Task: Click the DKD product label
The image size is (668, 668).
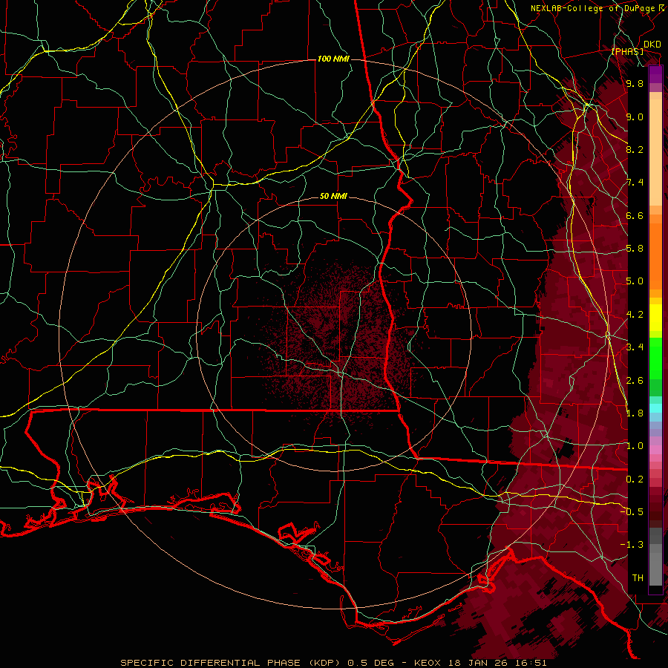Action: click(652, 45)
